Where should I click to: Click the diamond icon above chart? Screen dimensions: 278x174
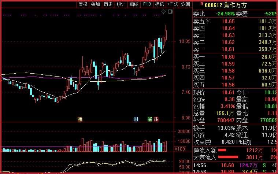(x=163, y=11)
